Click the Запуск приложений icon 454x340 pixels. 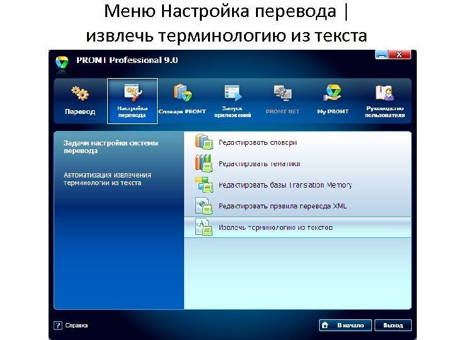coord(233,93)
